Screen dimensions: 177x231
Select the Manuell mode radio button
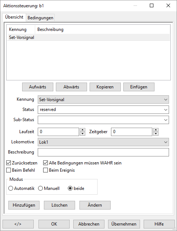[40, 188]
